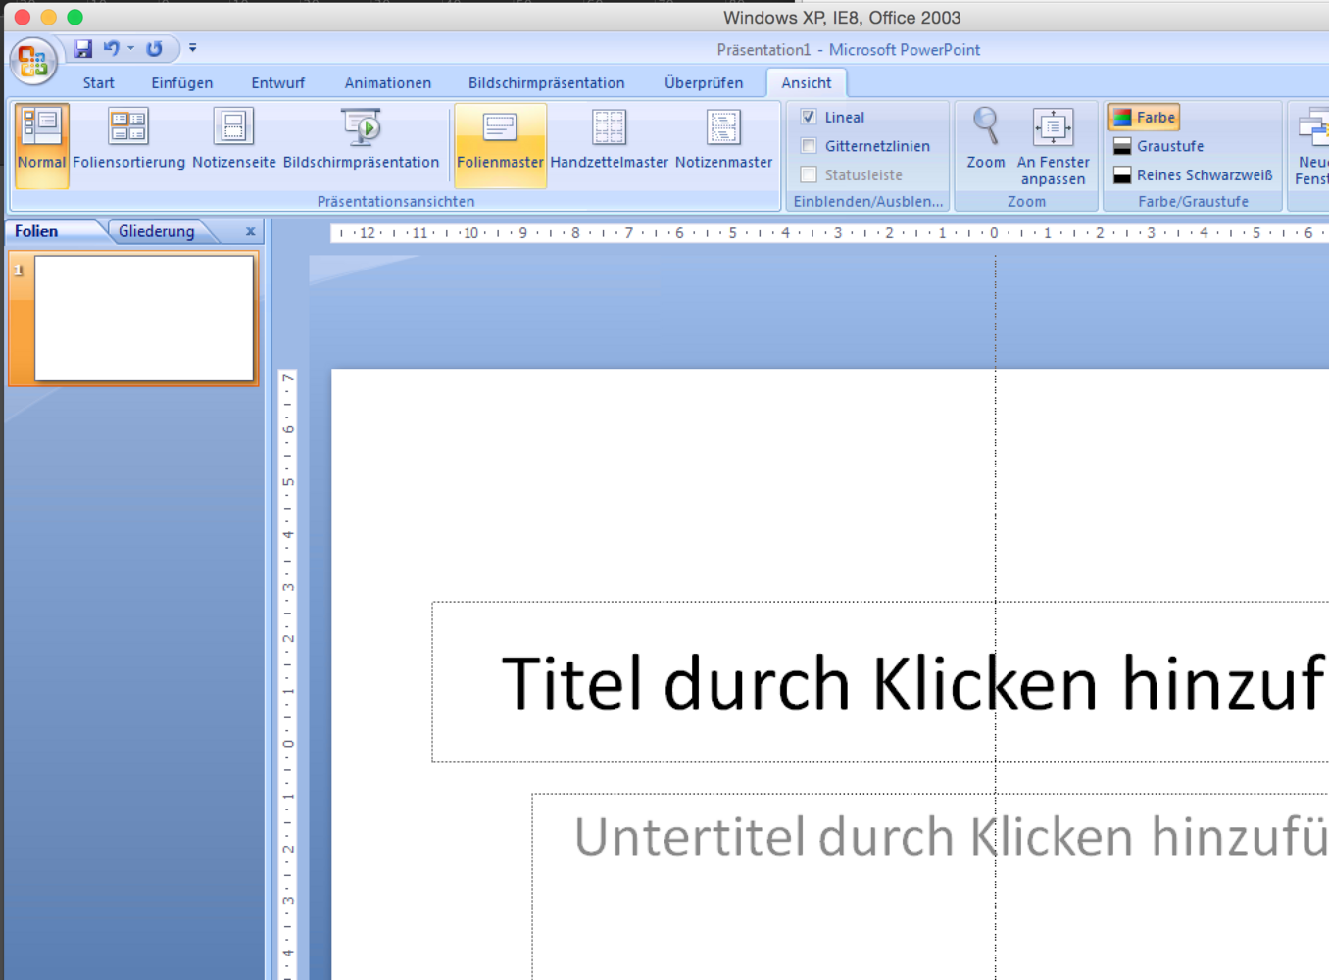This screenshot has height=980, width=1329.
Task: Switch to Notizenseite view
Action: (233, 139)
